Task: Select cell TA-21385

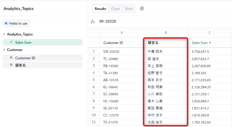Action: pos(122,73)
